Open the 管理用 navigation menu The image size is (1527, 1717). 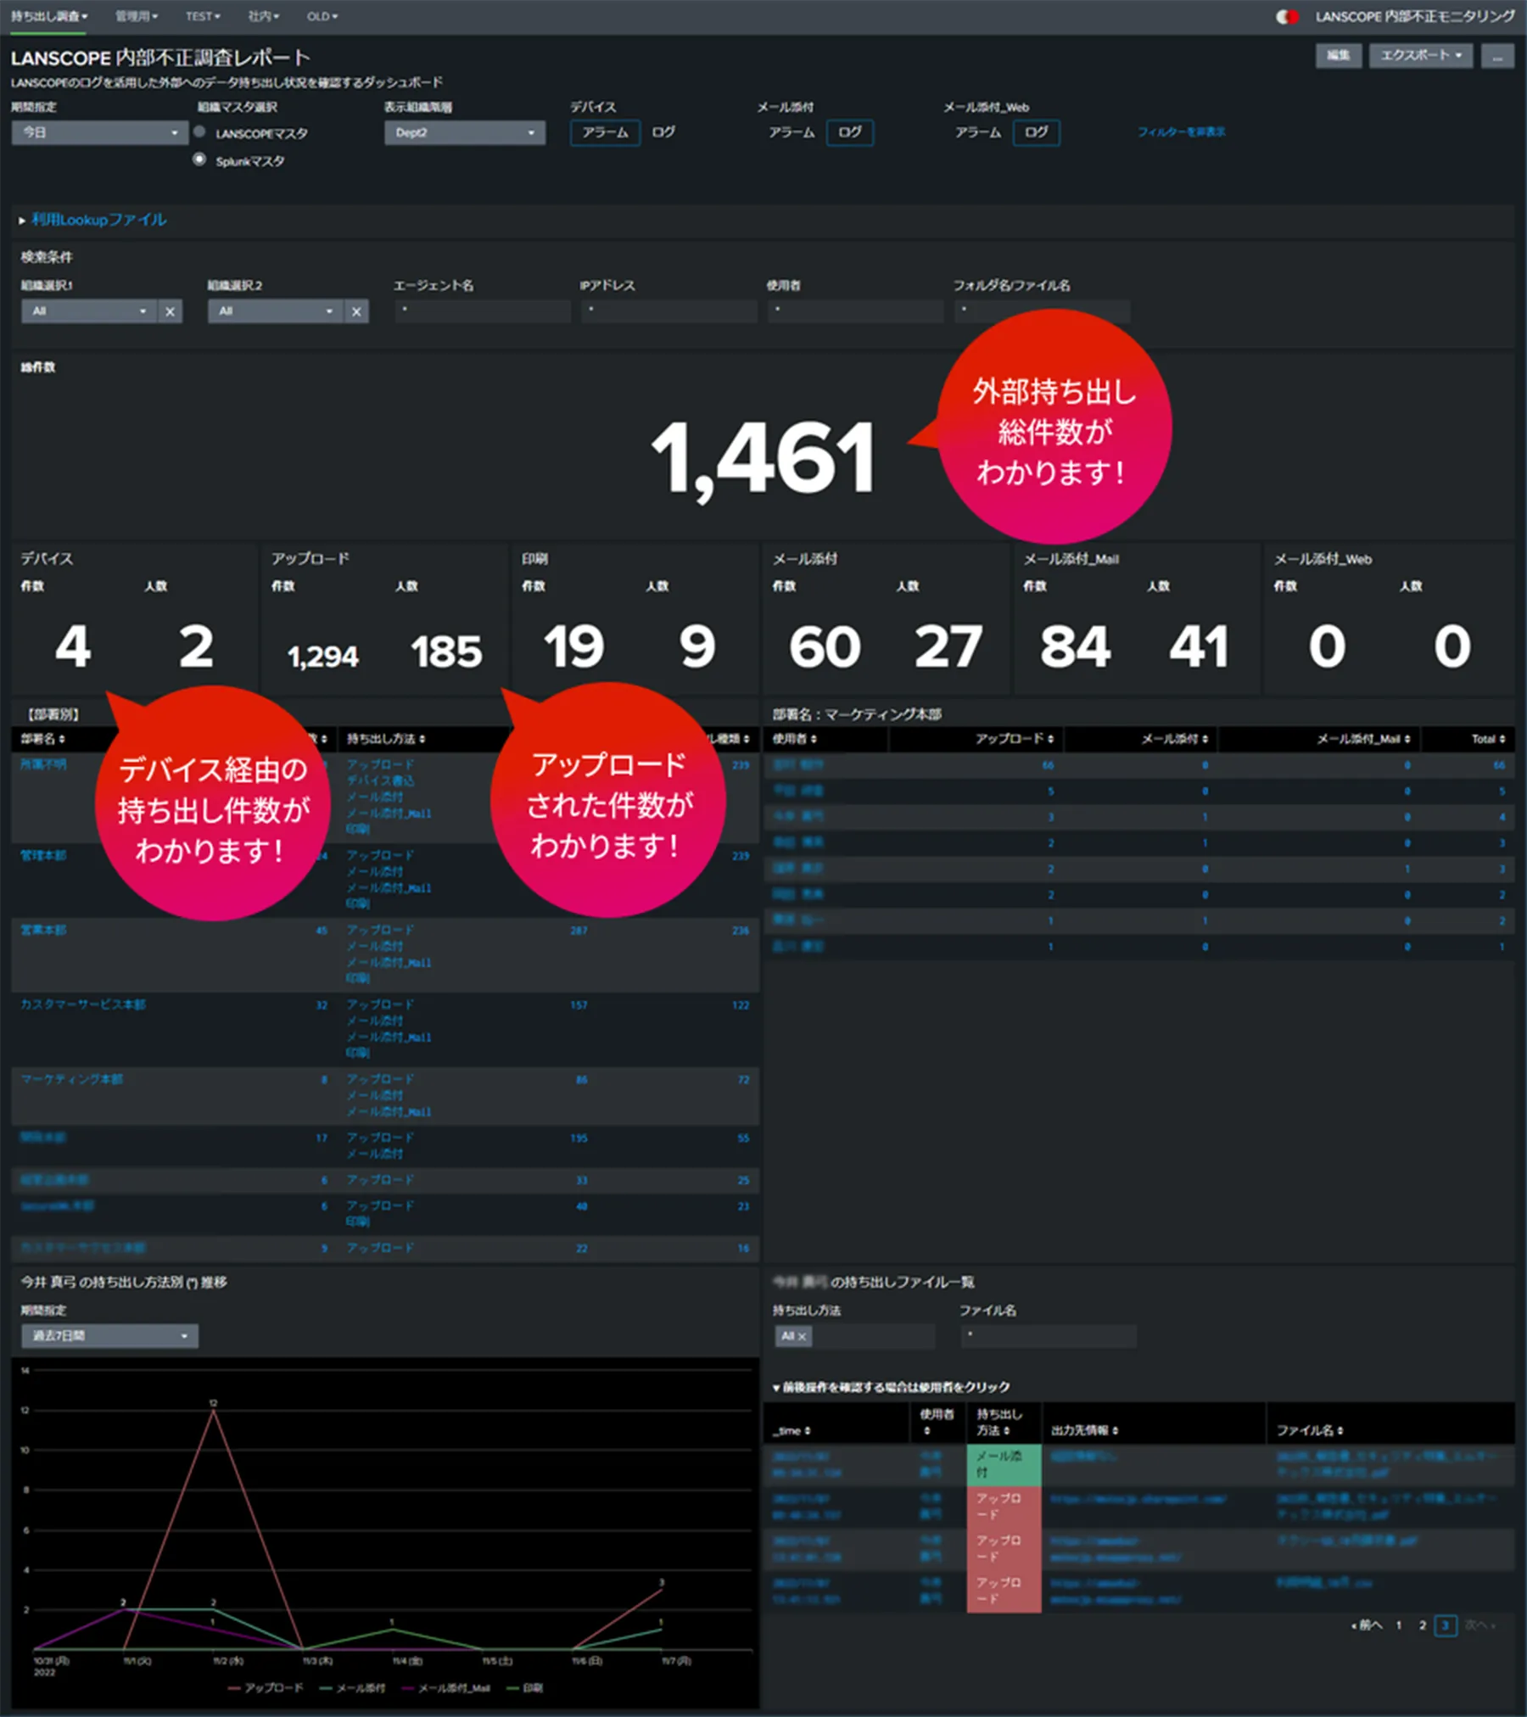[x=136, y=16]
